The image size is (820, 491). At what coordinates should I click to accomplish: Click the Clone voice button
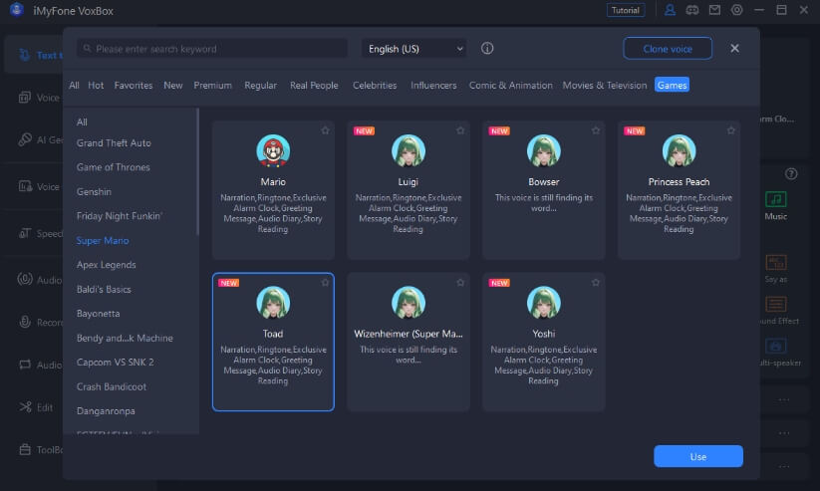(668, 49)
